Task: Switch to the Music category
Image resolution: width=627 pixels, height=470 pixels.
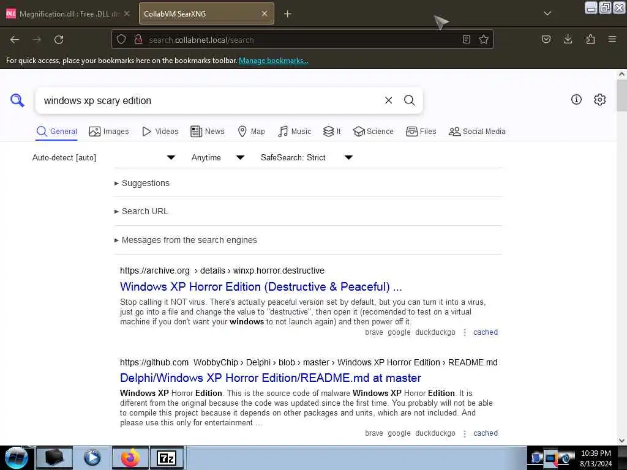Action: (295, 132)
